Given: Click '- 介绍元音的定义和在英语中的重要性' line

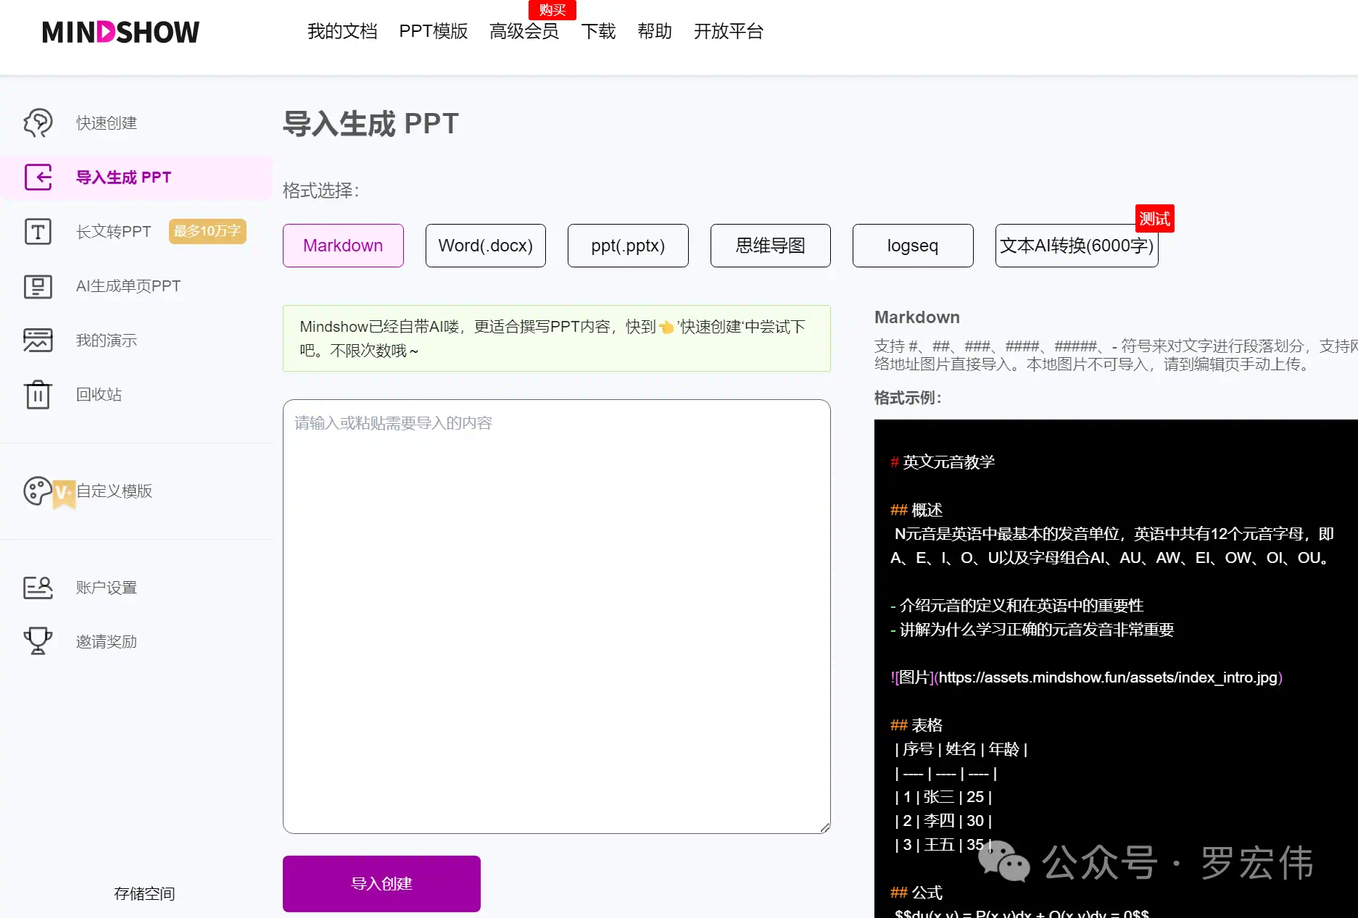Looking at the screenshot, I should click(x=1017, y=606).
